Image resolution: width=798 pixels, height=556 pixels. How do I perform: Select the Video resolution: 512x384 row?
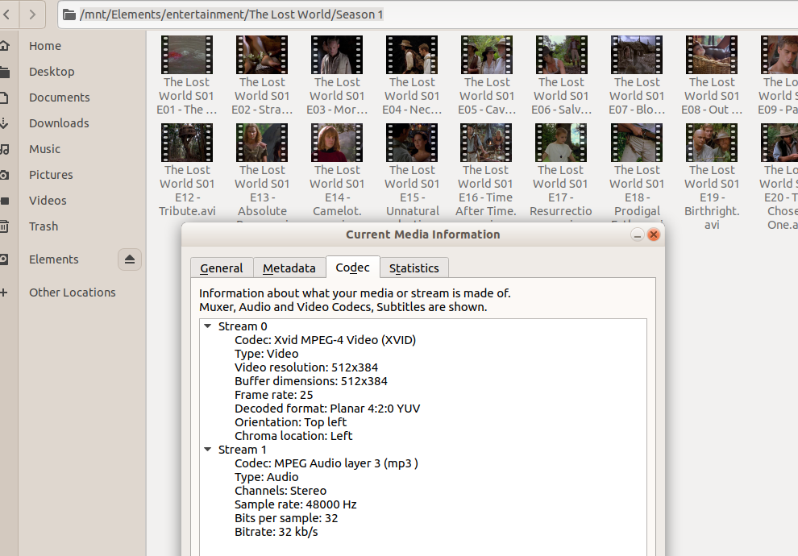pos(306,367)
